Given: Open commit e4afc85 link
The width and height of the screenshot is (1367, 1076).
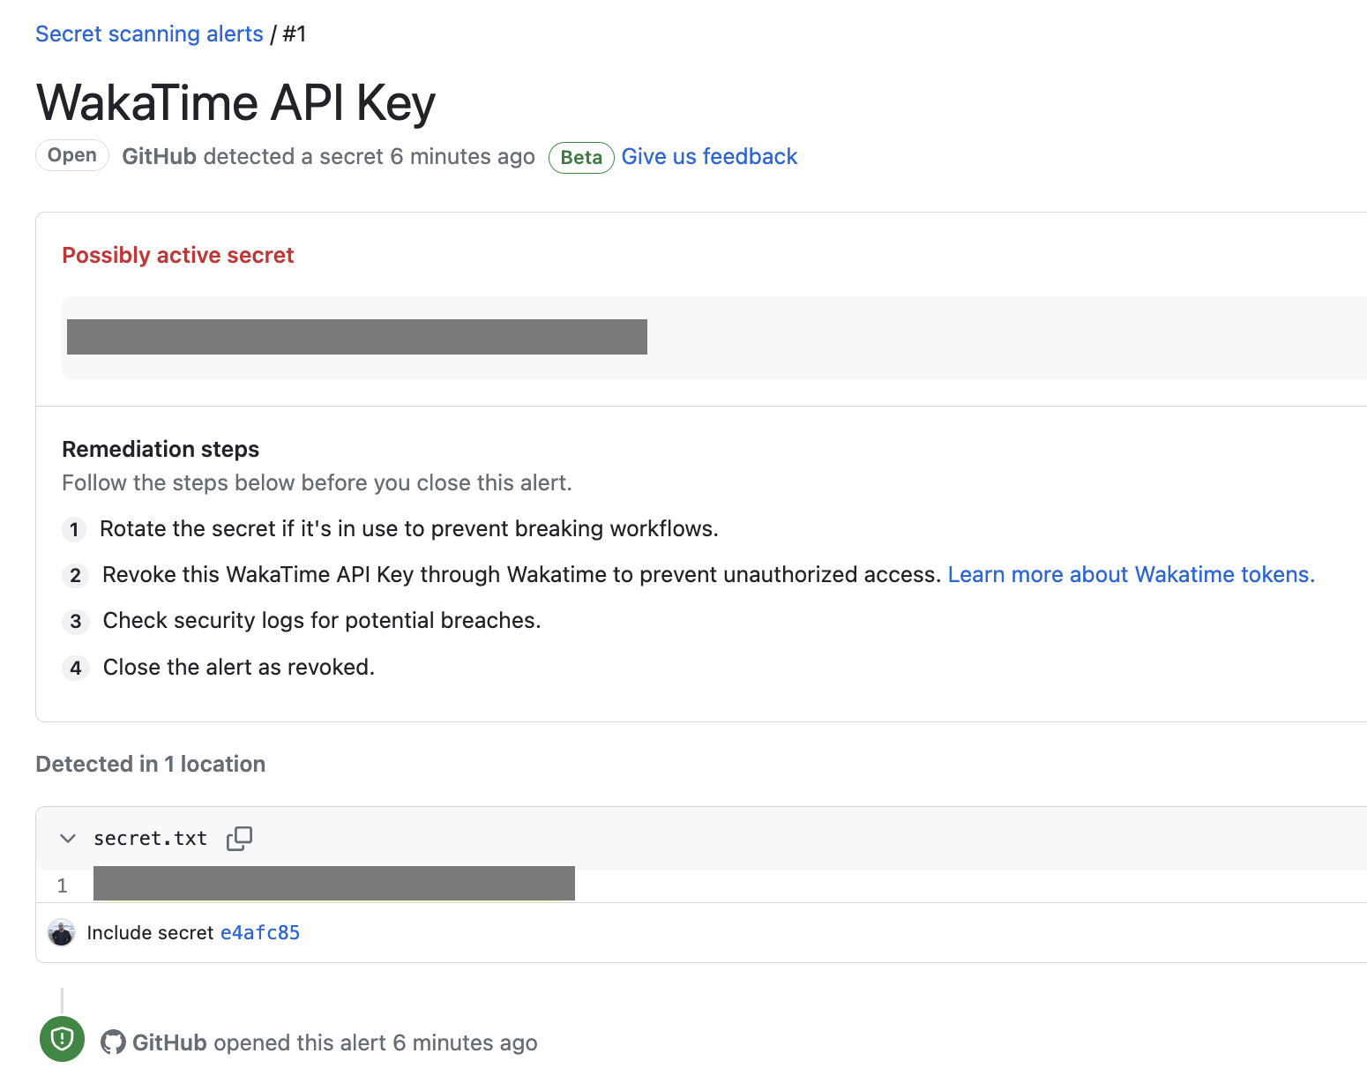Looking at the screenshot, I should click(260, 932).
